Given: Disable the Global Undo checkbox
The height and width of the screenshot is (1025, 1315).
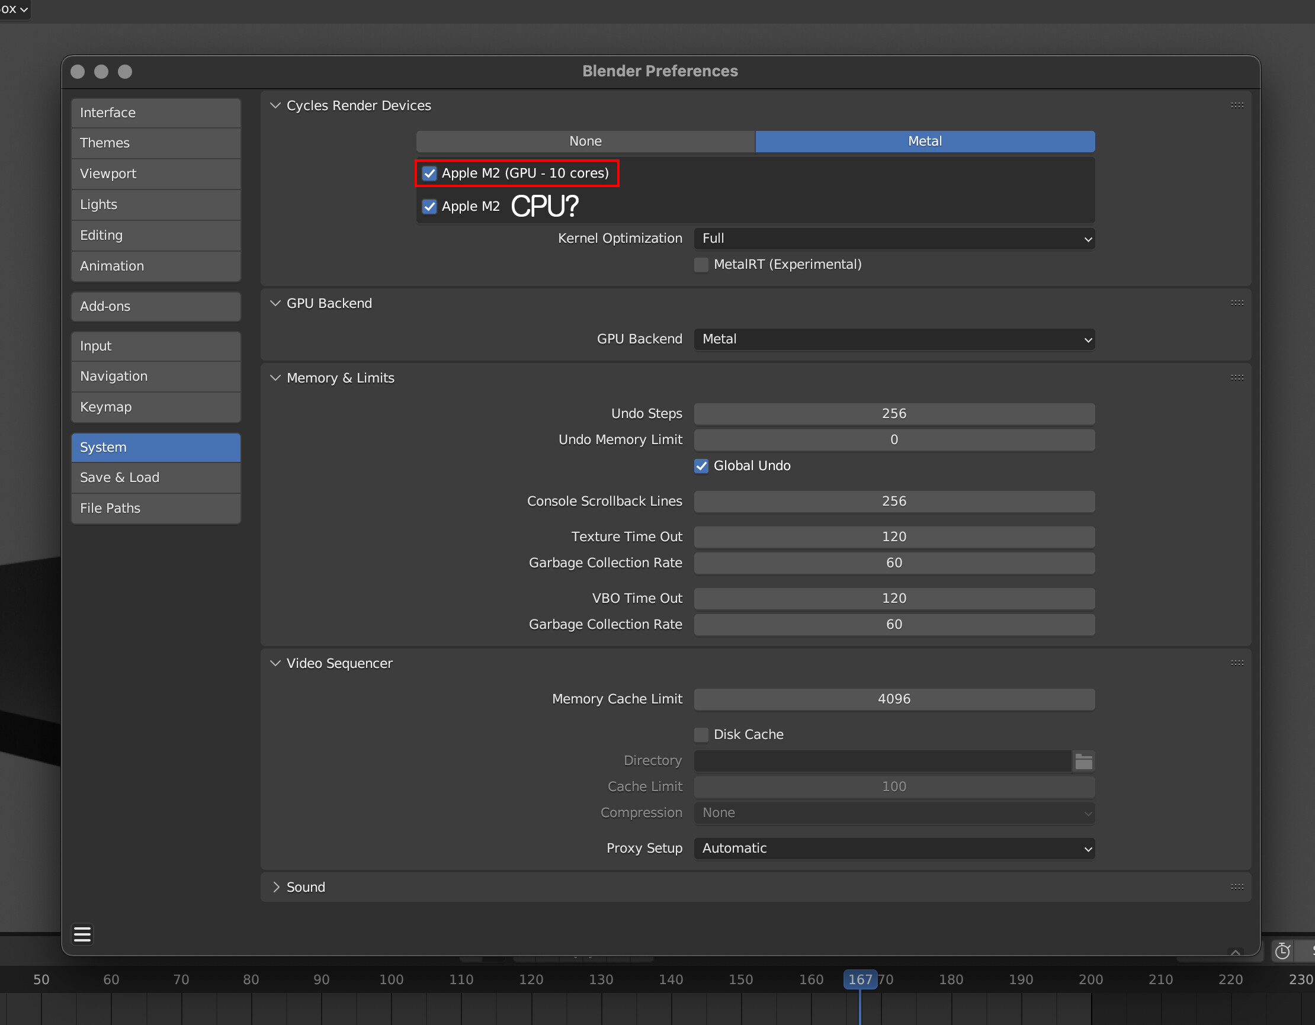Looking at the screenshot, I should pos(701,466).
